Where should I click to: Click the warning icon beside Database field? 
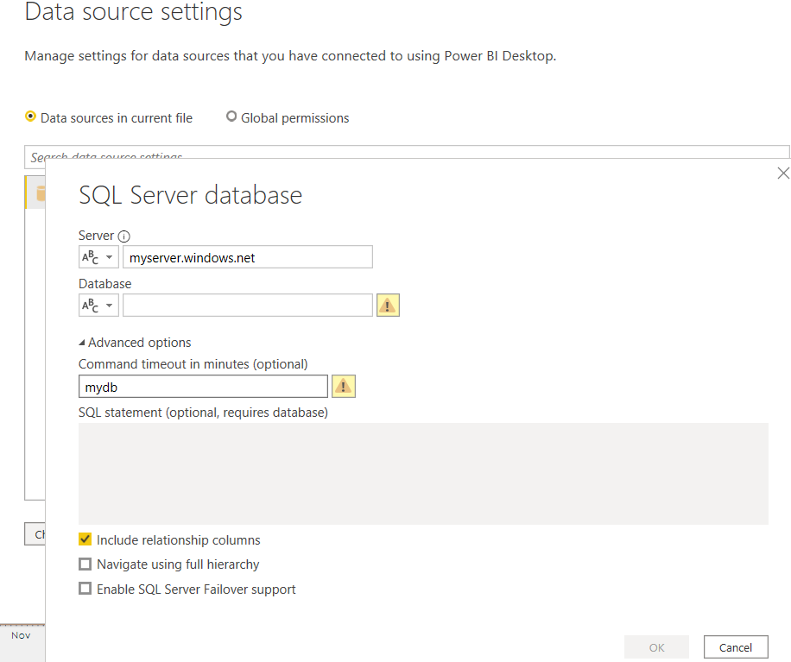[x=388, y=305]
